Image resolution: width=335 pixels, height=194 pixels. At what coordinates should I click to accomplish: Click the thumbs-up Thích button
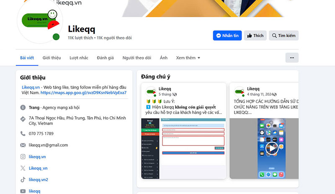255,36
